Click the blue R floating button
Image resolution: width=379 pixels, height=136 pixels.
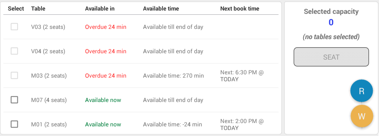pyautogui.click(x=361, y=91)
